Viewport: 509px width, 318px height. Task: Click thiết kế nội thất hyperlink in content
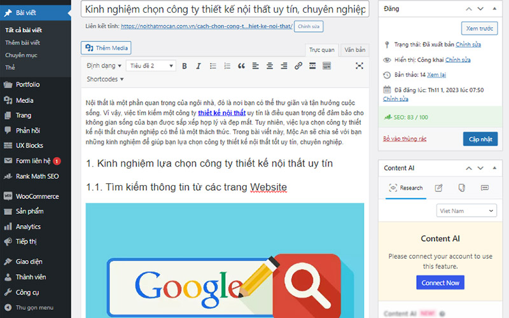pyautogui.click(x=221, y=113)
